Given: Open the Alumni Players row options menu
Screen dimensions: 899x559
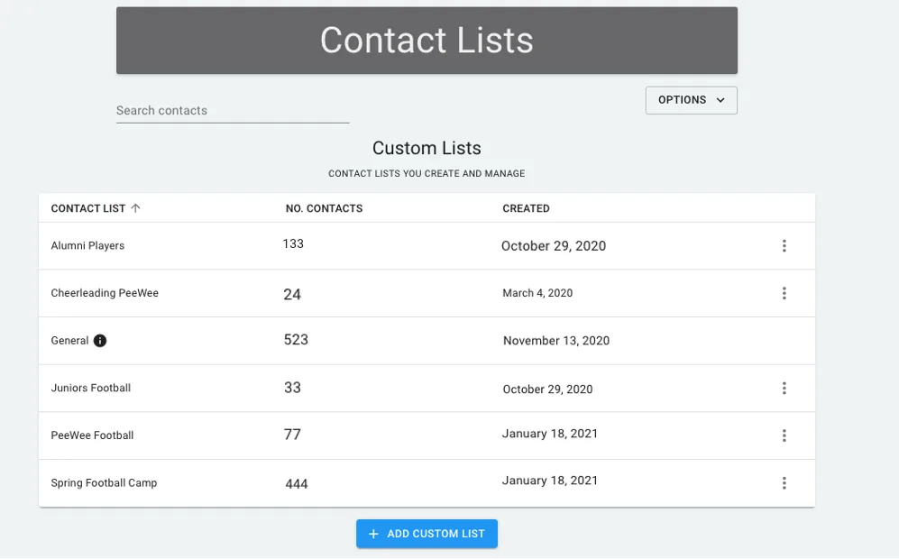Looking at the screenshot, I should point(784,246).
